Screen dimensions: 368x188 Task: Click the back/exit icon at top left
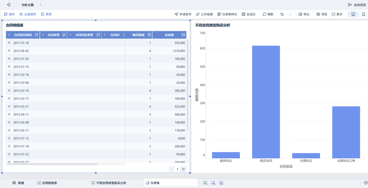click(9, 5)
